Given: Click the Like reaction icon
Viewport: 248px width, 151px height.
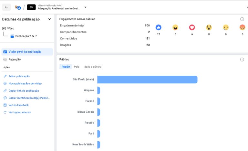Looking at the screenshot, I should point(158,27).
